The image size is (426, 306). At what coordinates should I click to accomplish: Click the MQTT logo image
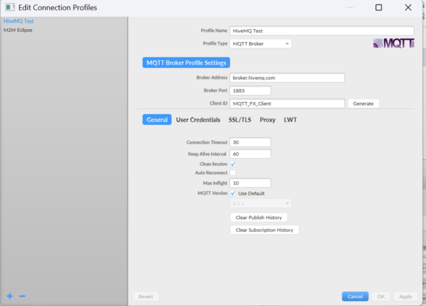pos(394,44)
